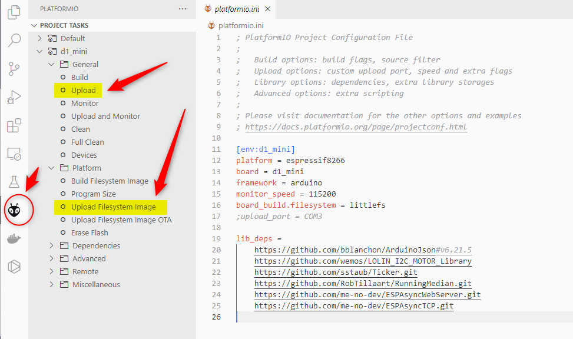Viewport: 573px width, 339px height.
Task: Open the docs.platformio.org projectconf link
Action: [356, 127]
